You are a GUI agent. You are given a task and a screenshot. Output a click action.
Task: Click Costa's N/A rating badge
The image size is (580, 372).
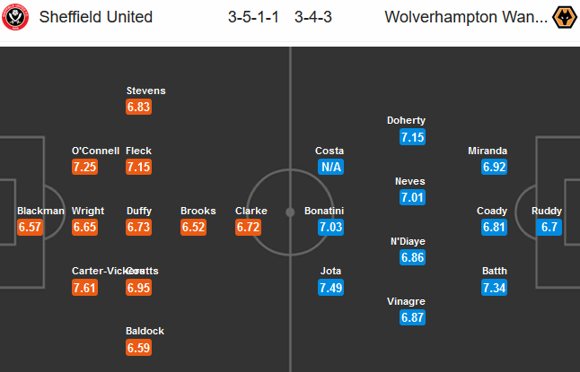click(x=330, y=167)
